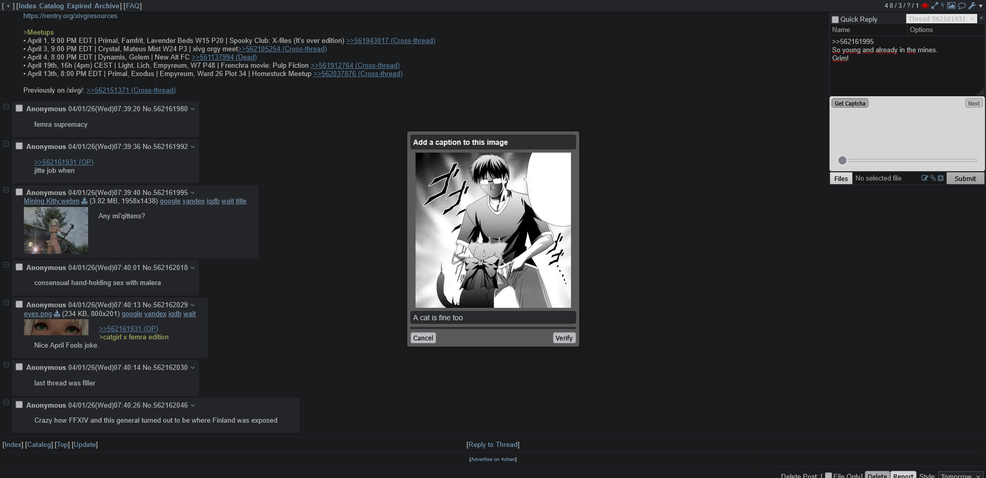Click the lightning bolt auto-update icon
The width and height of the screenshot is (986, 478).
pos(943,6)
